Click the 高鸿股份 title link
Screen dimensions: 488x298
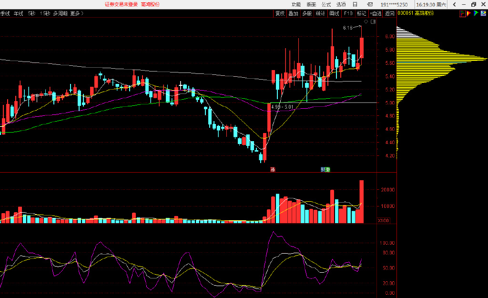tap(150, 4)
